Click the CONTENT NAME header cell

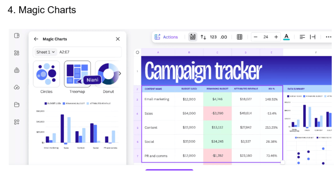coord(158,89)
